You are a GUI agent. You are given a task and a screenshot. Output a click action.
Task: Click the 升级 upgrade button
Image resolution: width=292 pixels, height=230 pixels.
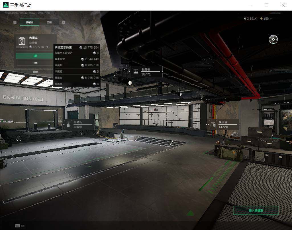(x=35, y=72)
